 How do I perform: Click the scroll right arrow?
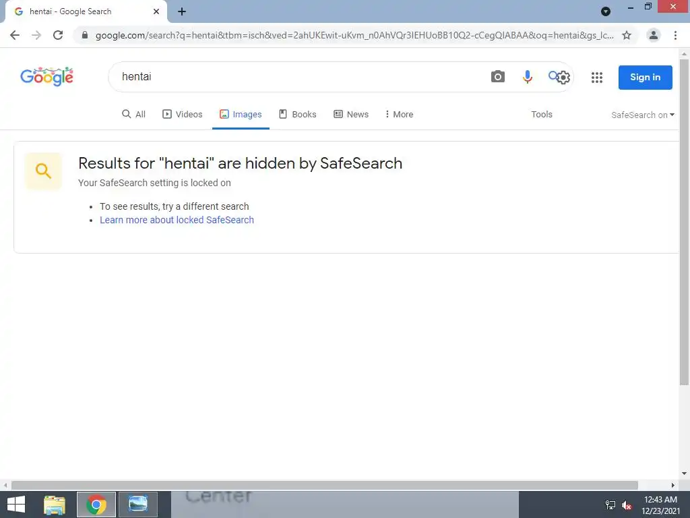tap(673, 486)
